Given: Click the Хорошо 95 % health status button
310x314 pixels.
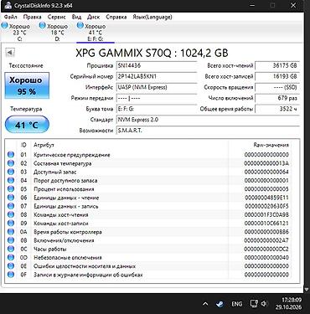Looking at the screenshot, I should (x=27, y=85).
